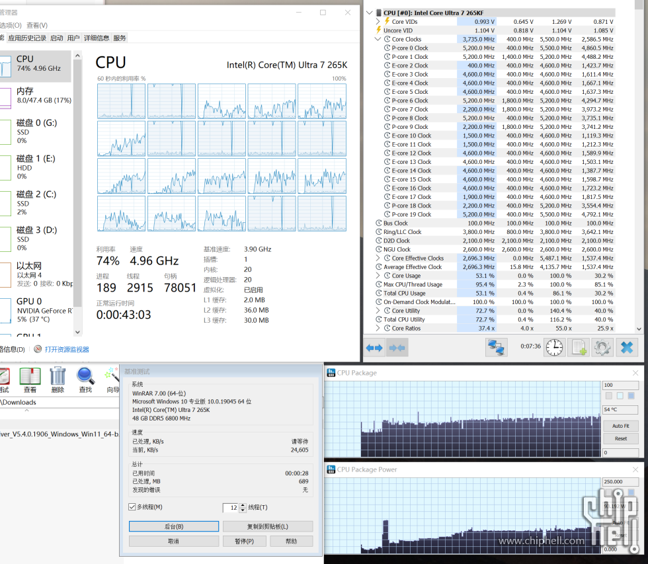Click the 后台(B) button in benchmark dialog
Viewport: 648px width, 564px height.
173,526
